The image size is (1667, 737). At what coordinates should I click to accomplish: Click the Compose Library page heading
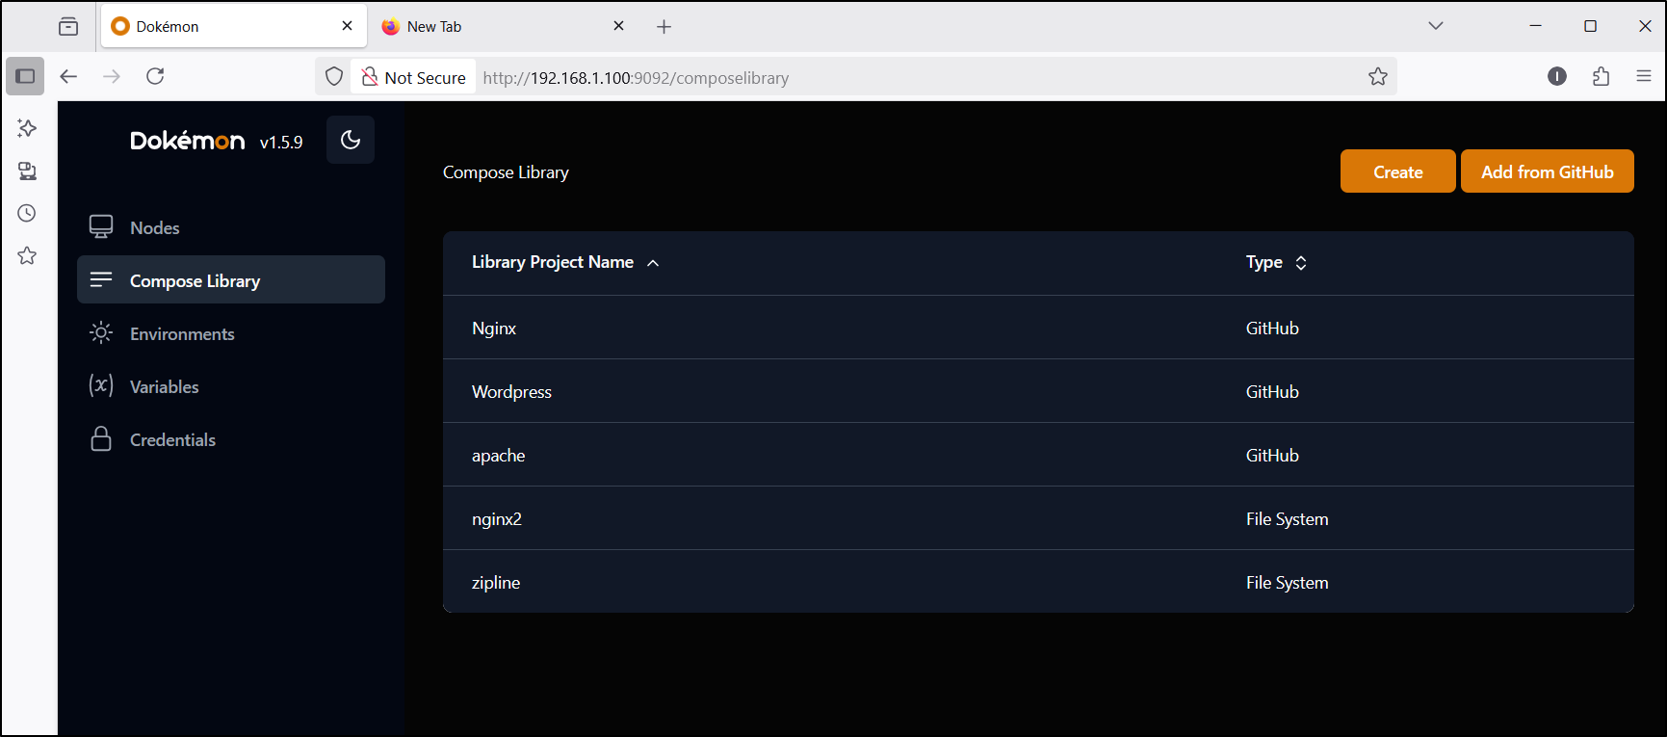pyautogui.click(x=506, y=172)
